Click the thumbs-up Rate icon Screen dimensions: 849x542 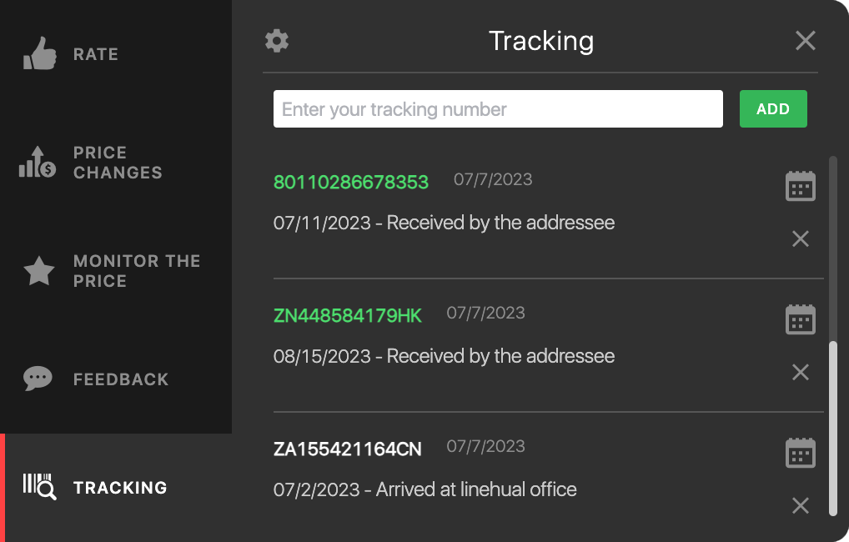[39, 54]
